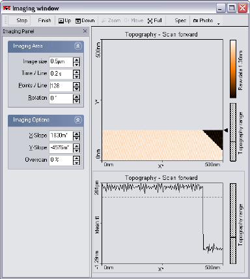Collapse the Imaging Options section
Screen dimensions: 250x279
[78, 120]
